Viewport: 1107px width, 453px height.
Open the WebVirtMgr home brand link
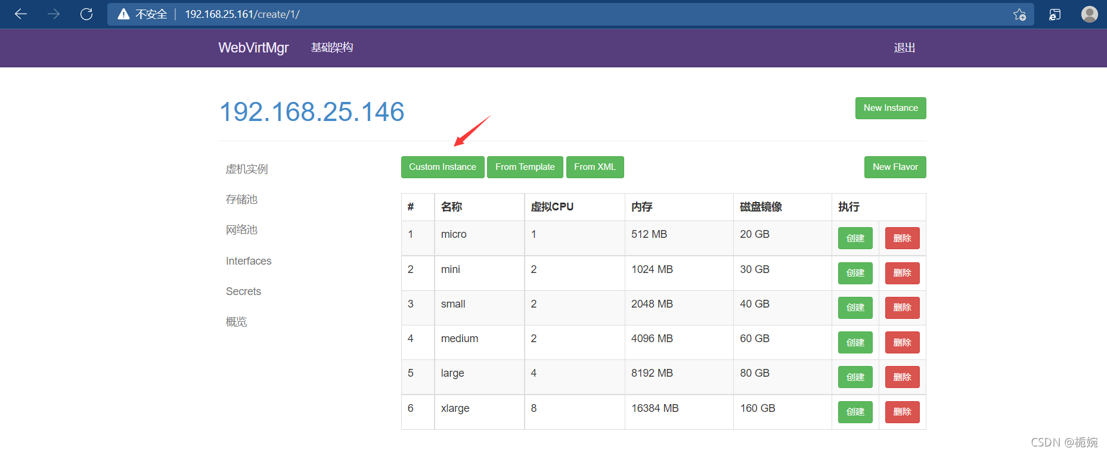(x=253, y=48)
